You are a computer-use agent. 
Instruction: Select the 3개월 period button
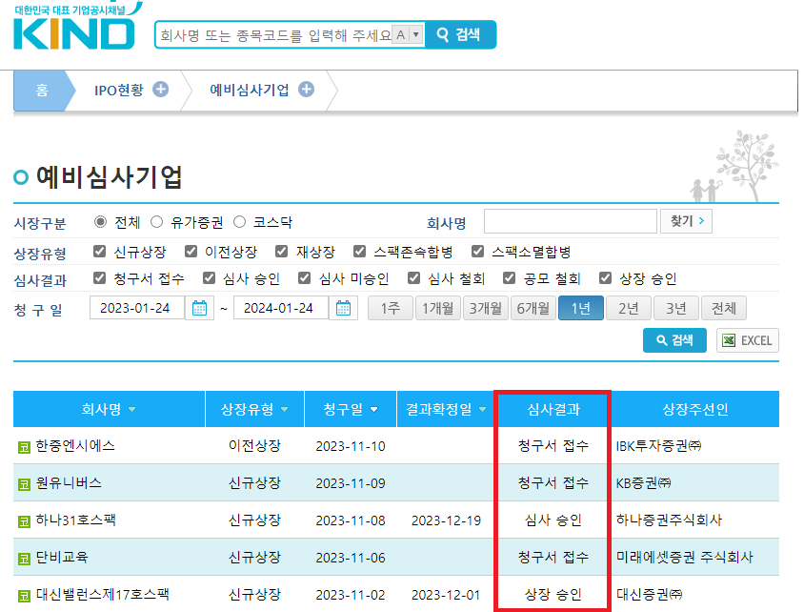click(x=485, y=308)
